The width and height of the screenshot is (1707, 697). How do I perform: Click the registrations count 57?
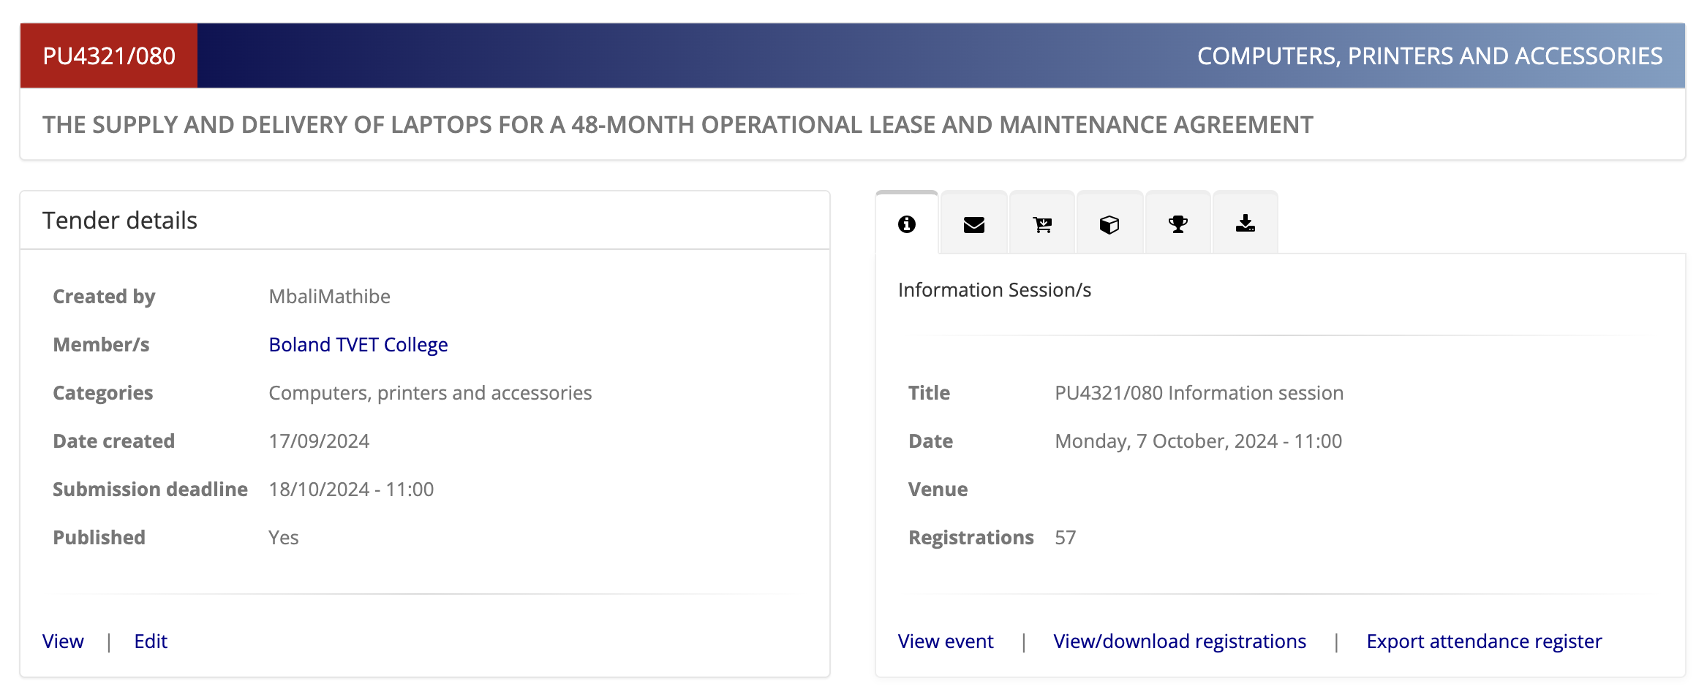click(1065, 538)
